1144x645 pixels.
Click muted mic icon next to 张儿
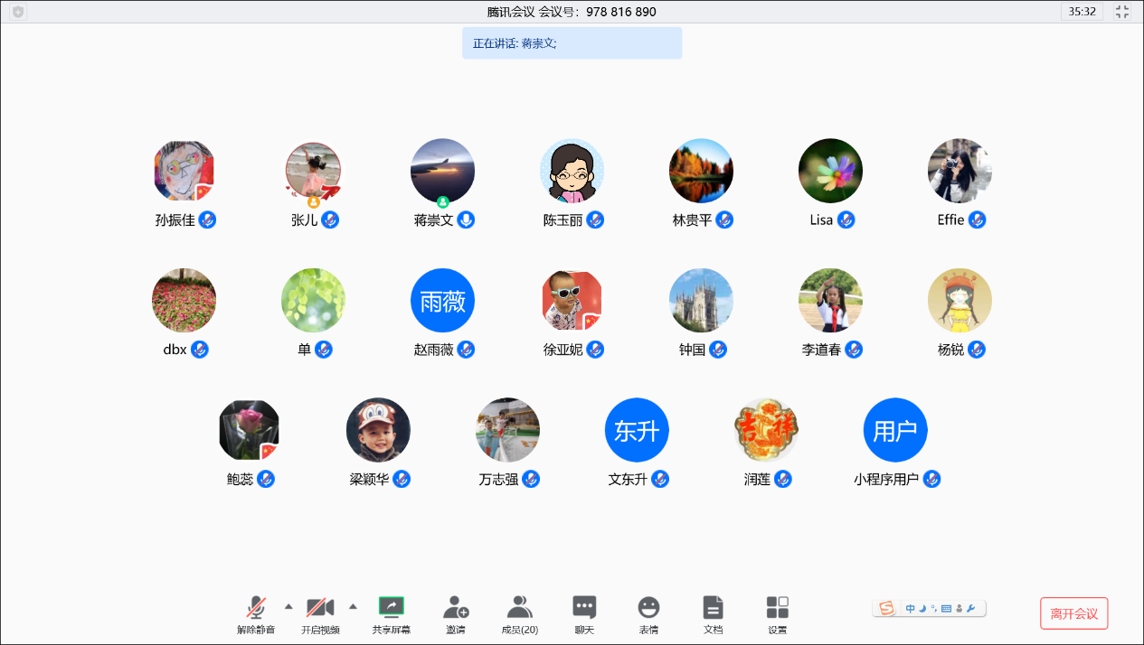tap(331, 220)
